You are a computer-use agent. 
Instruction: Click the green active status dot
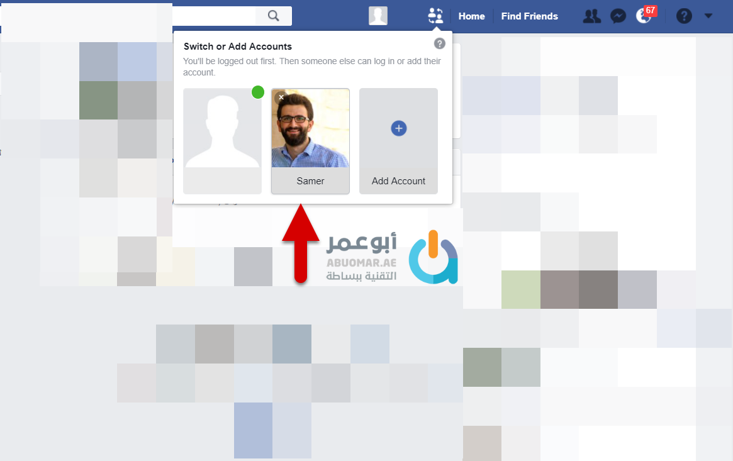coord(258,92)
